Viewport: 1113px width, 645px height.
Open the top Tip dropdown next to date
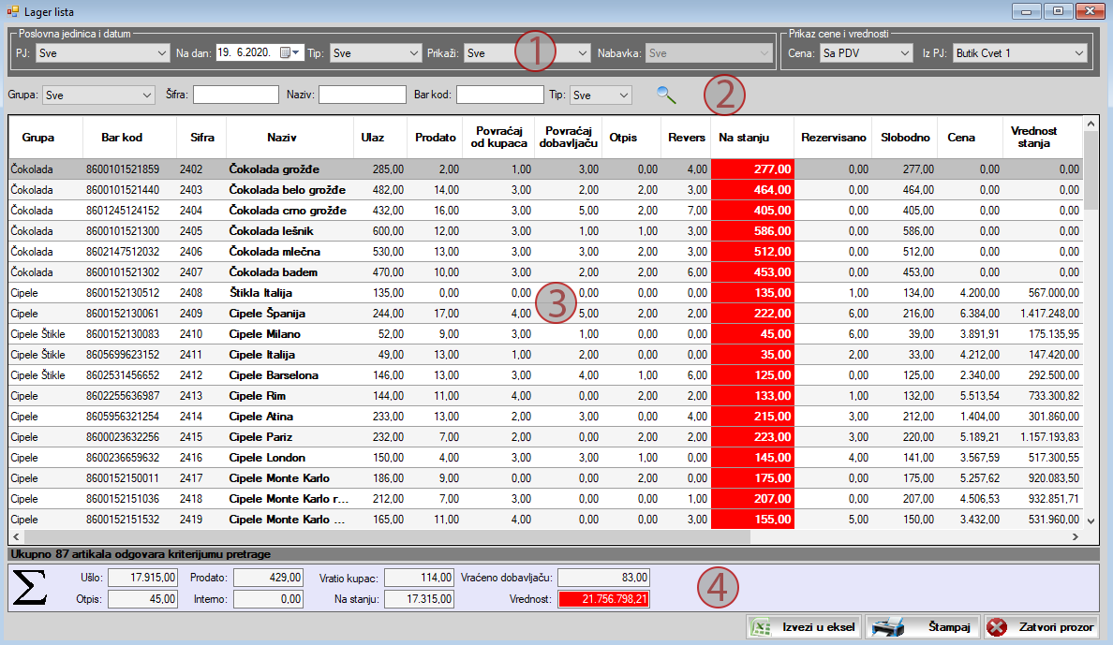coord(376,53)
